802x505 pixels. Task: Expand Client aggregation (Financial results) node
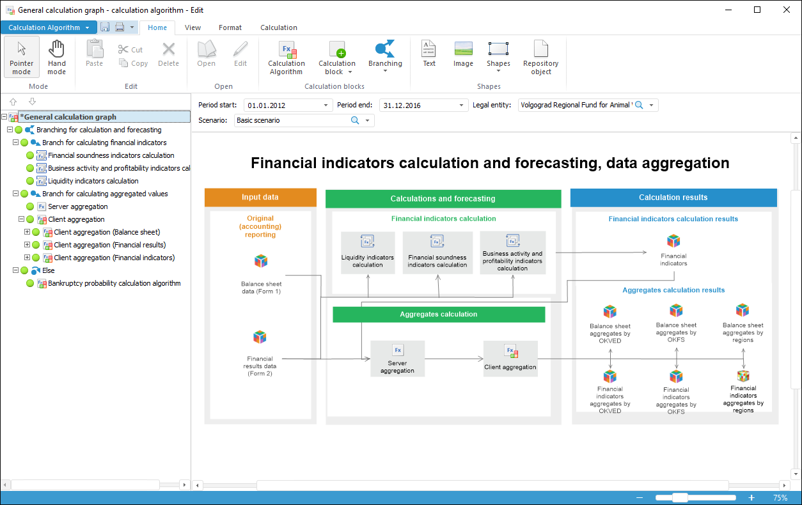click(x=27, y=245)
